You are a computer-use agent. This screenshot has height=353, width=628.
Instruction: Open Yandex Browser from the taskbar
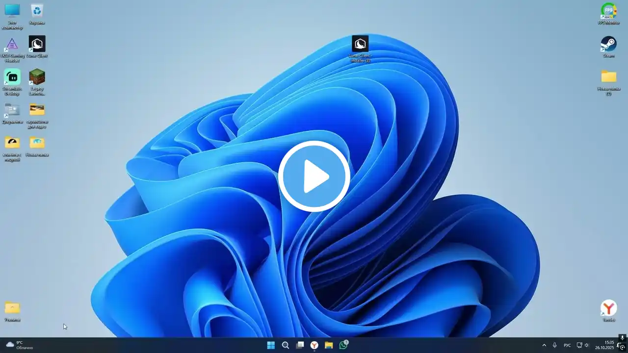coord(314,345)
